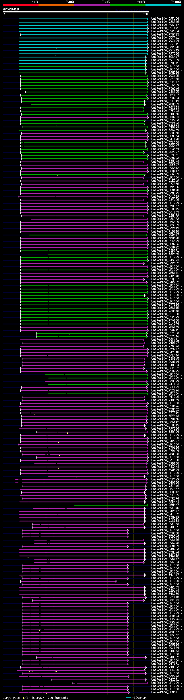Open hit UniRef100_Q9ZWR5

pyautogui.click(x=165, y=76)
